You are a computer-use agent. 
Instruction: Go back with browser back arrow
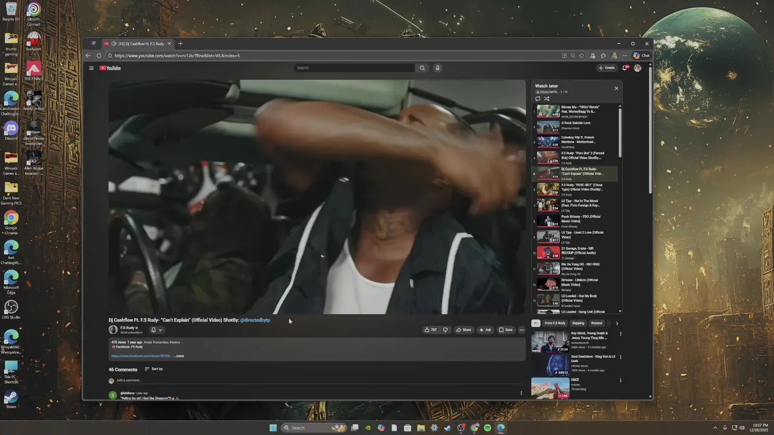point(88,56)
